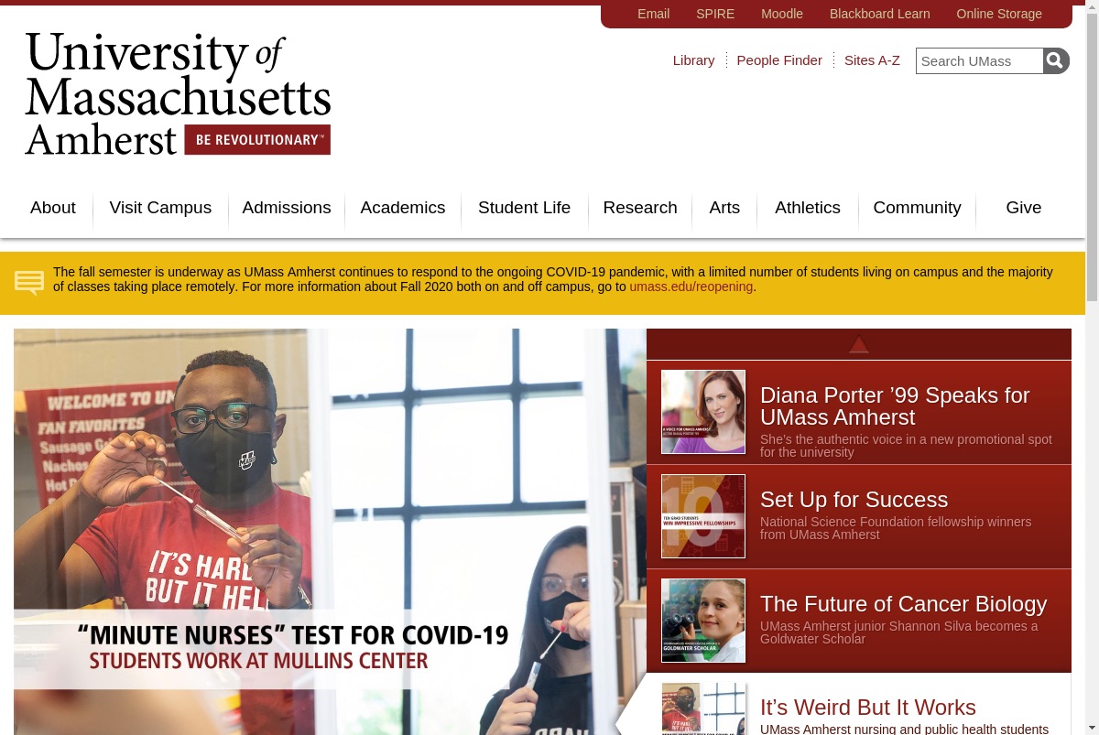Go to the Athletics section

808,208
